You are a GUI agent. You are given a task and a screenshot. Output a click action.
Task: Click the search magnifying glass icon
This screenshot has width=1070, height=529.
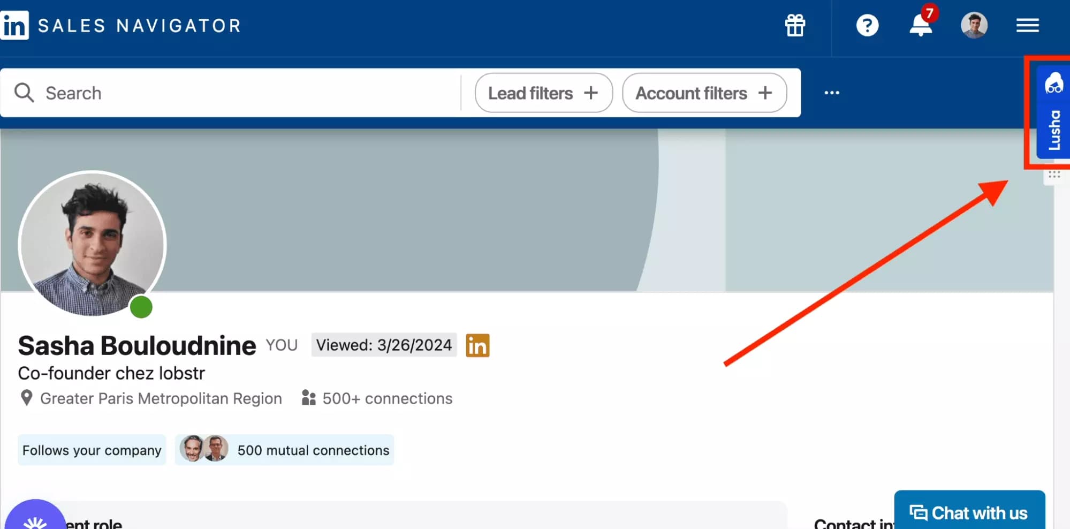(x=24, y=93)
